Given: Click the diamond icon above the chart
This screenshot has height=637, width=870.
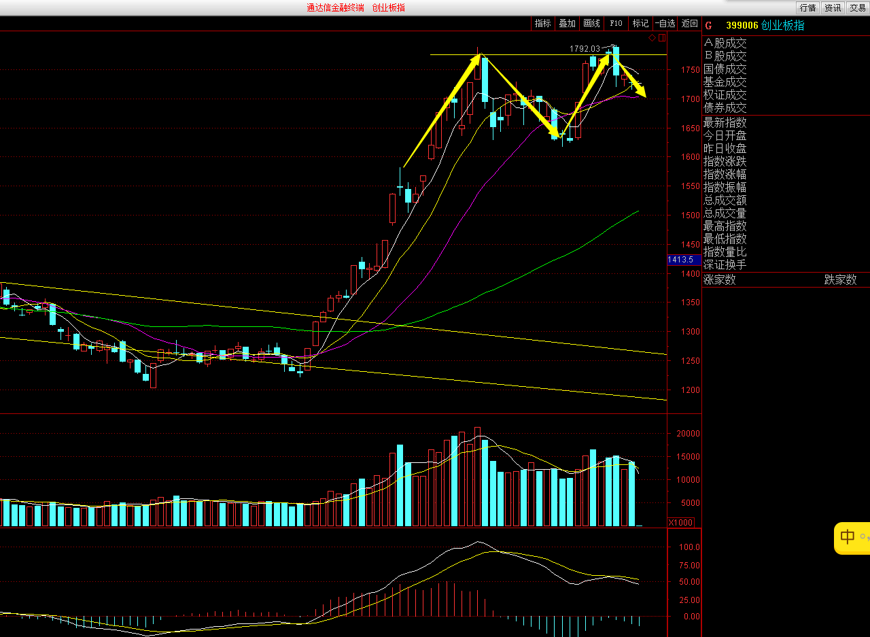Looking at the screenshot, I should pyautogui.click(x=652, y=37).
